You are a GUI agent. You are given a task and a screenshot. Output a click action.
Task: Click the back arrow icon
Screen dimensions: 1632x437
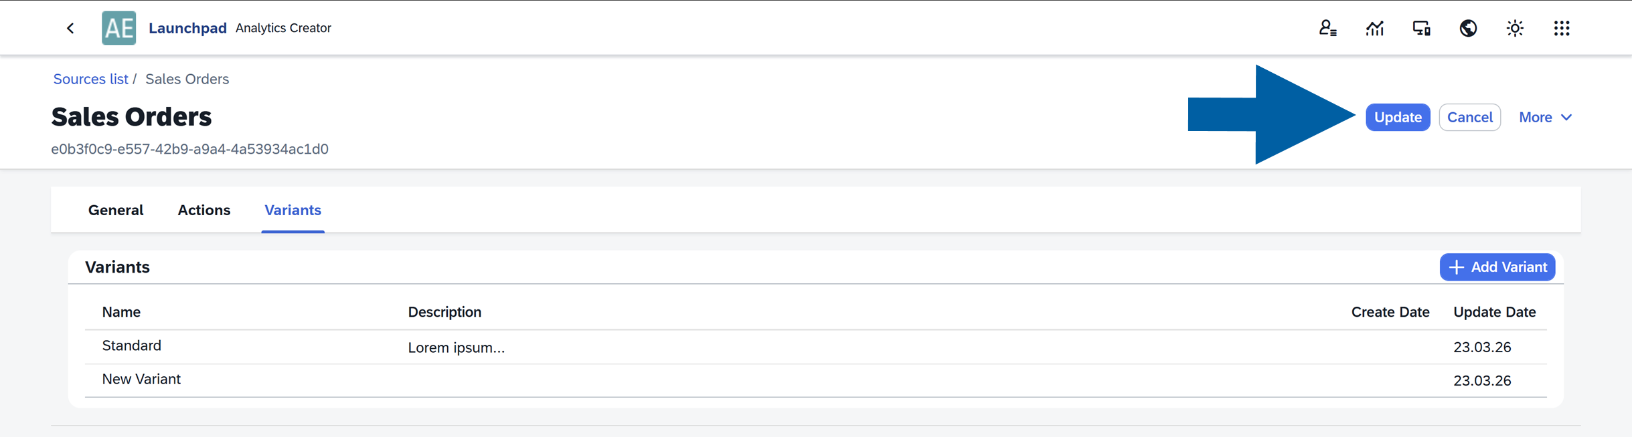tap(70, 28)
